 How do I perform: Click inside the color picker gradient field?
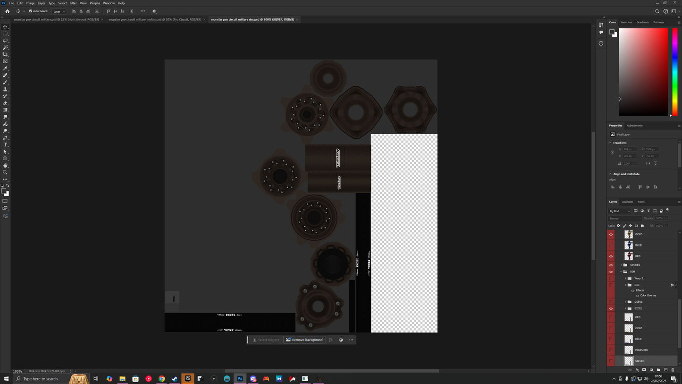point(643,71)
